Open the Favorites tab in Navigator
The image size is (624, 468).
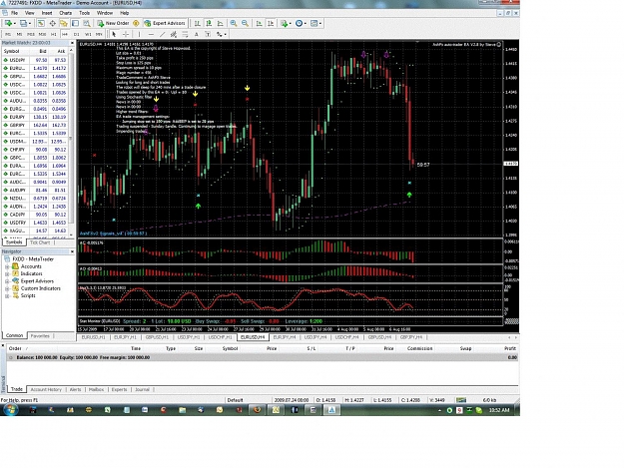coord(40,336)
